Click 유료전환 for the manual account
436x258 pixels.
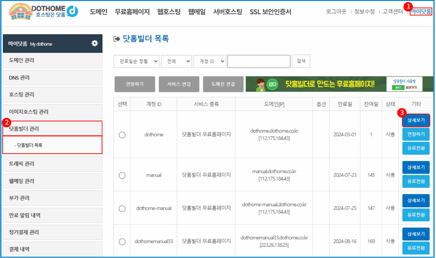pyautogui.click(x=416, y=182)
